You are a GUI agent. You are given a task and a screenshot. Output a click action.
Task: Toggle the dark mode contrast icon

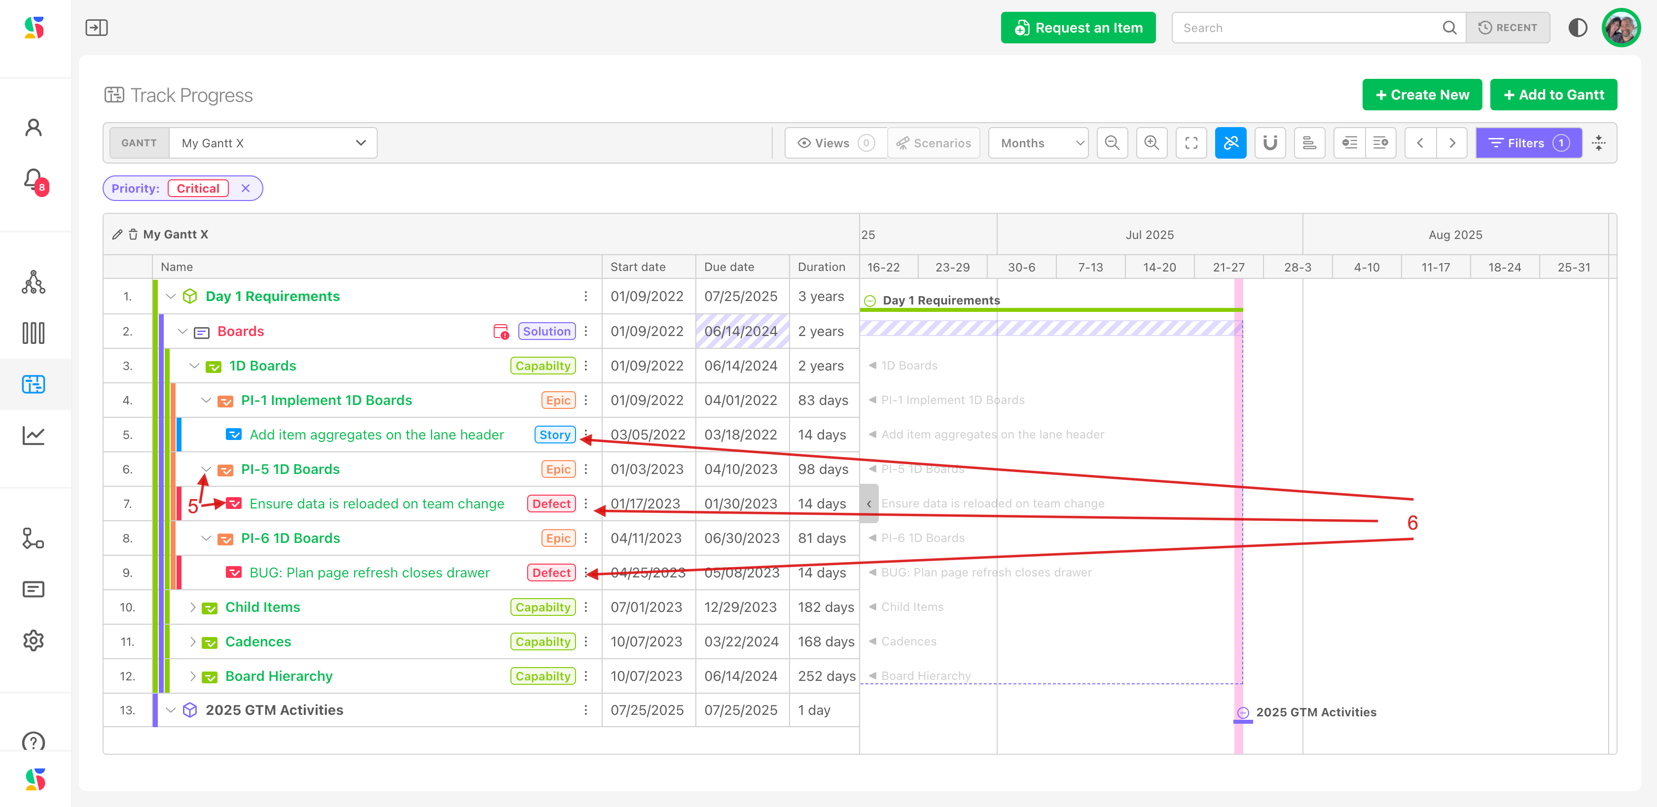pyautogui.click(x=1577, y=28)
